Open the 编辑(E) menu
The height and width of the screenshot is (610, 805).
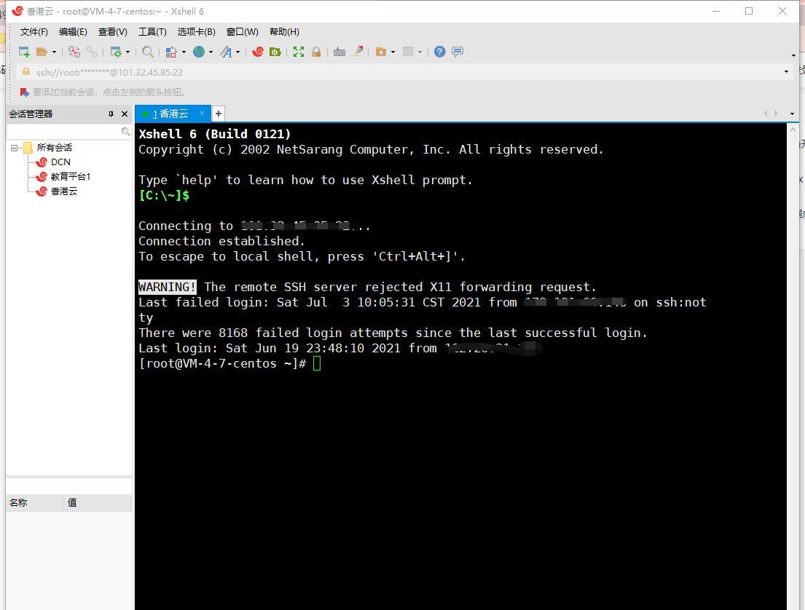click(x=73, y=32)
